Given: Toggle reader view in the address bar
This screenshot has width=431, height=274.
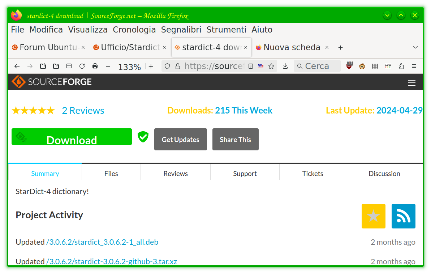Looking at the screenshot, I should pos(250,66).
